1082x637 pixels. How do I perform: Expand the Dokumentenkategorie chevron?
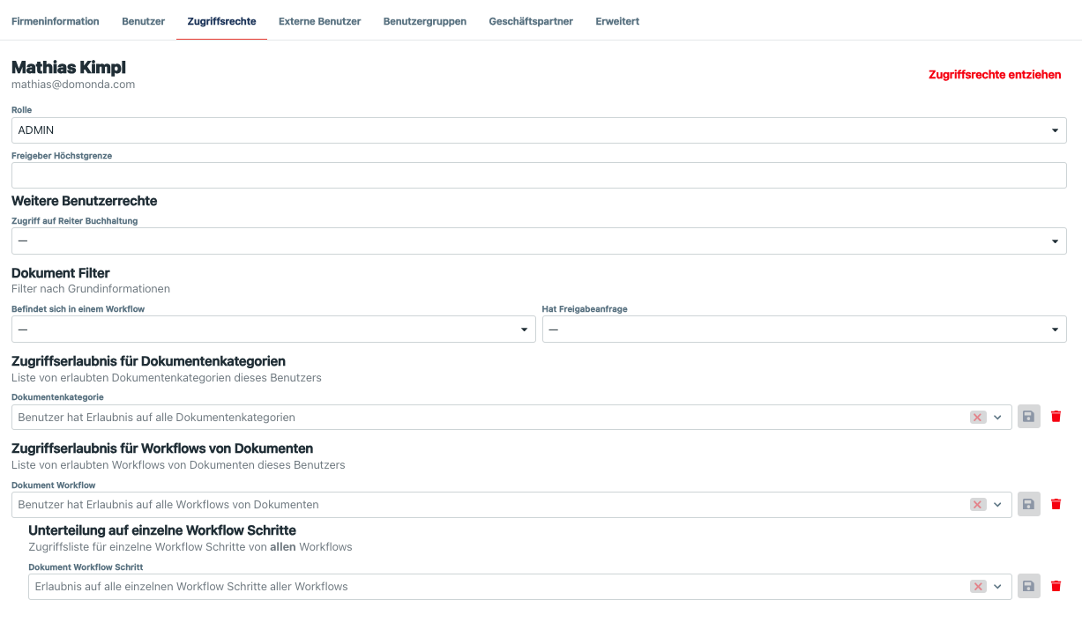point(998,418)
